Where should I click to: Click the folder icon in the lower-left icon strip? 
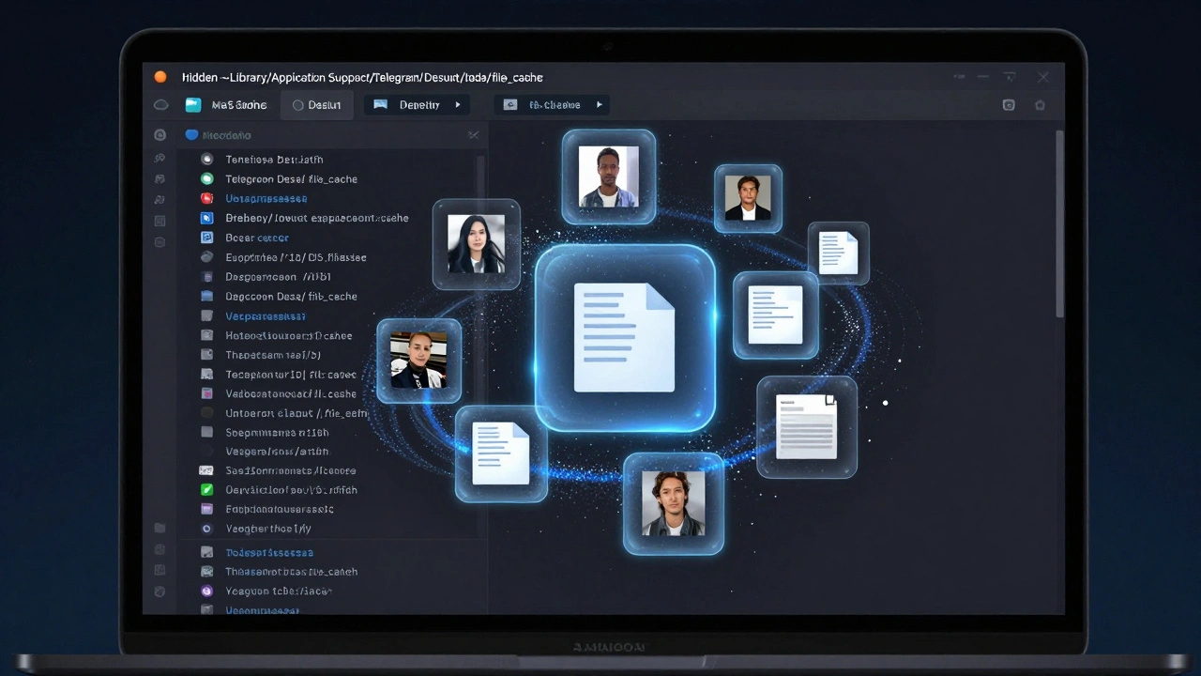(160, 528)
